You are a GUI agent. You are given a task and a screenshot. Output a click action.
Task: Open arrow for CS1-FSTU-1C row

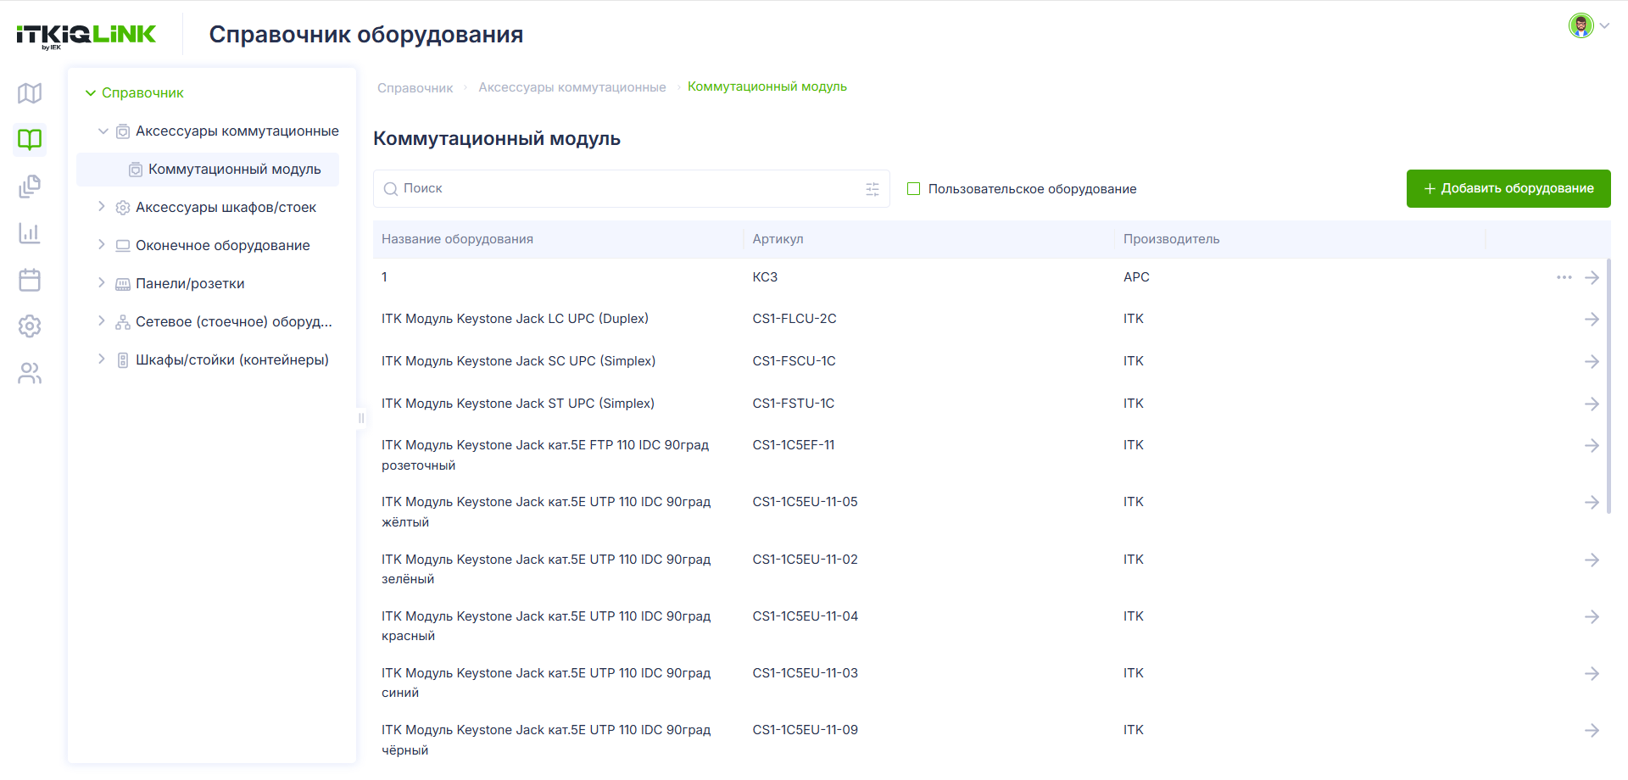(1592, 404)
